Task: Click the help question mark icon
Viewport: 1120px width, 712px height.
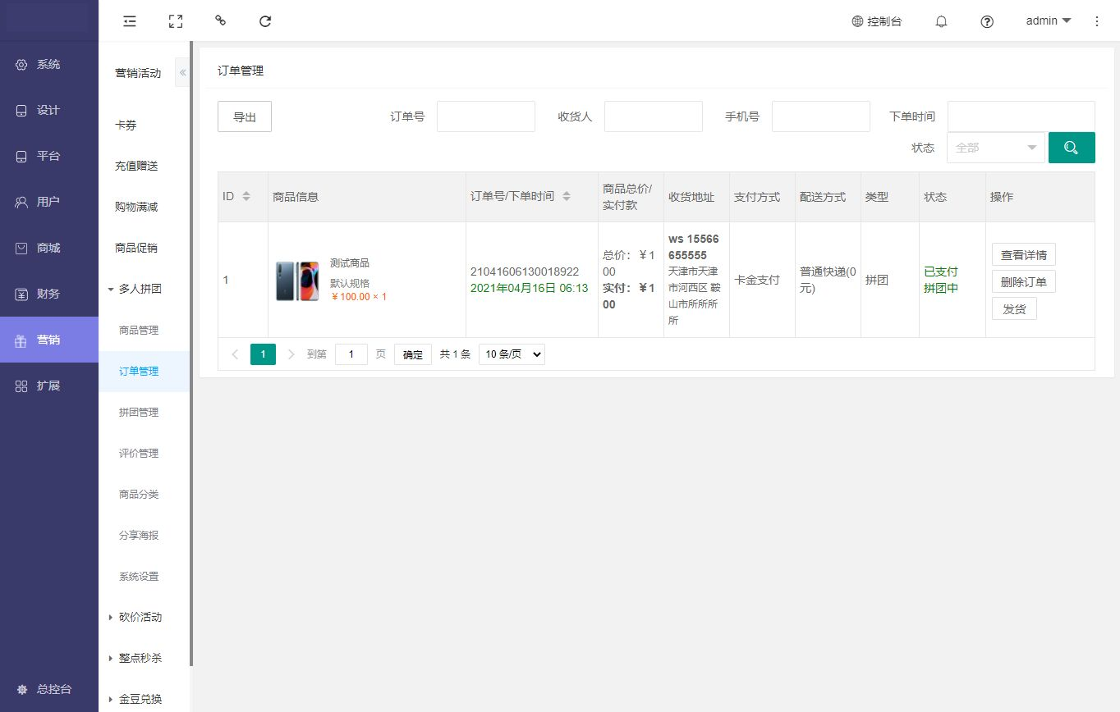Action: [x=987, y=22]
